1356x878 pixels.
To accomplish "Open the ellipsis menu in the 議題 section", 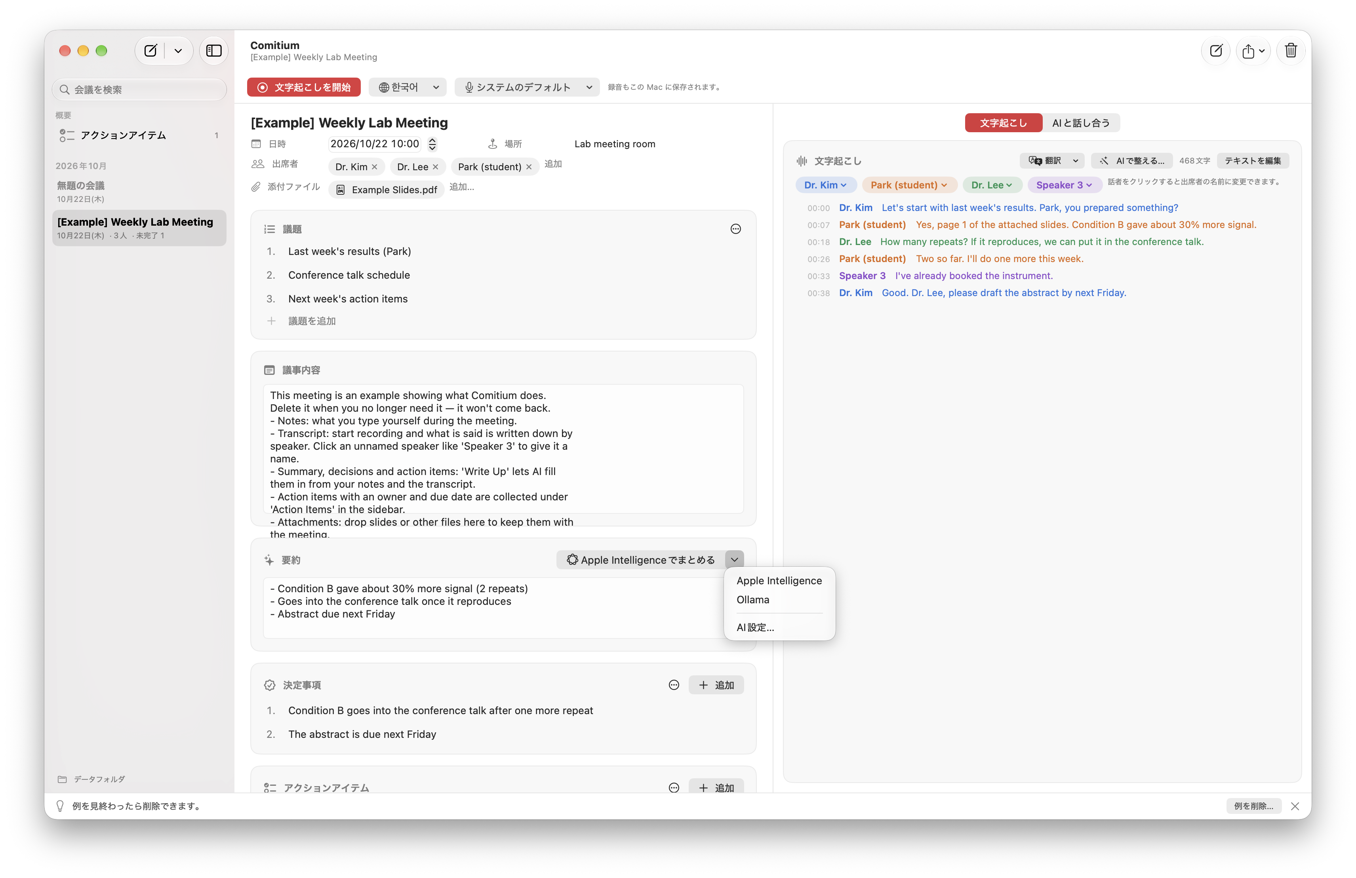I will 735,229.
